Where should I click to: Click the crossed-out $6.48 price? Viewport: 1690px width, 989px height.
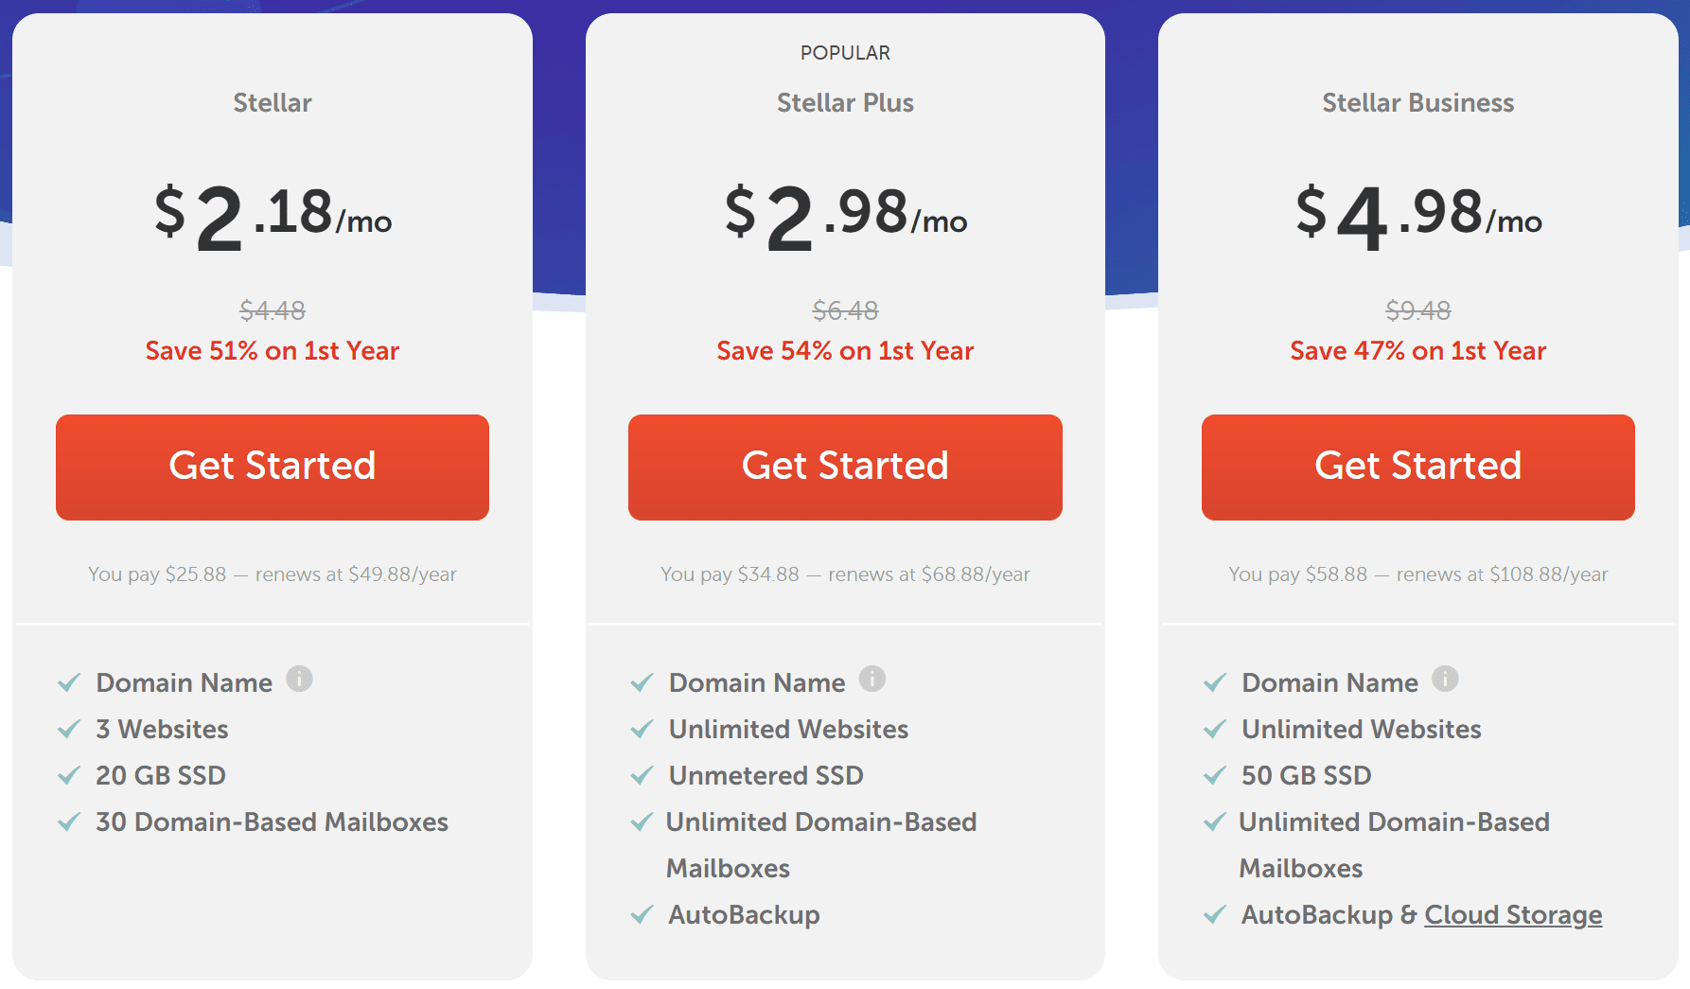coord(845,310)
